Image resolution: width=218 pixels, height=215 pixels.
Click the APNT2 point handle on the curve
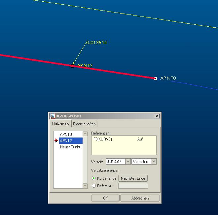[72, 66]
